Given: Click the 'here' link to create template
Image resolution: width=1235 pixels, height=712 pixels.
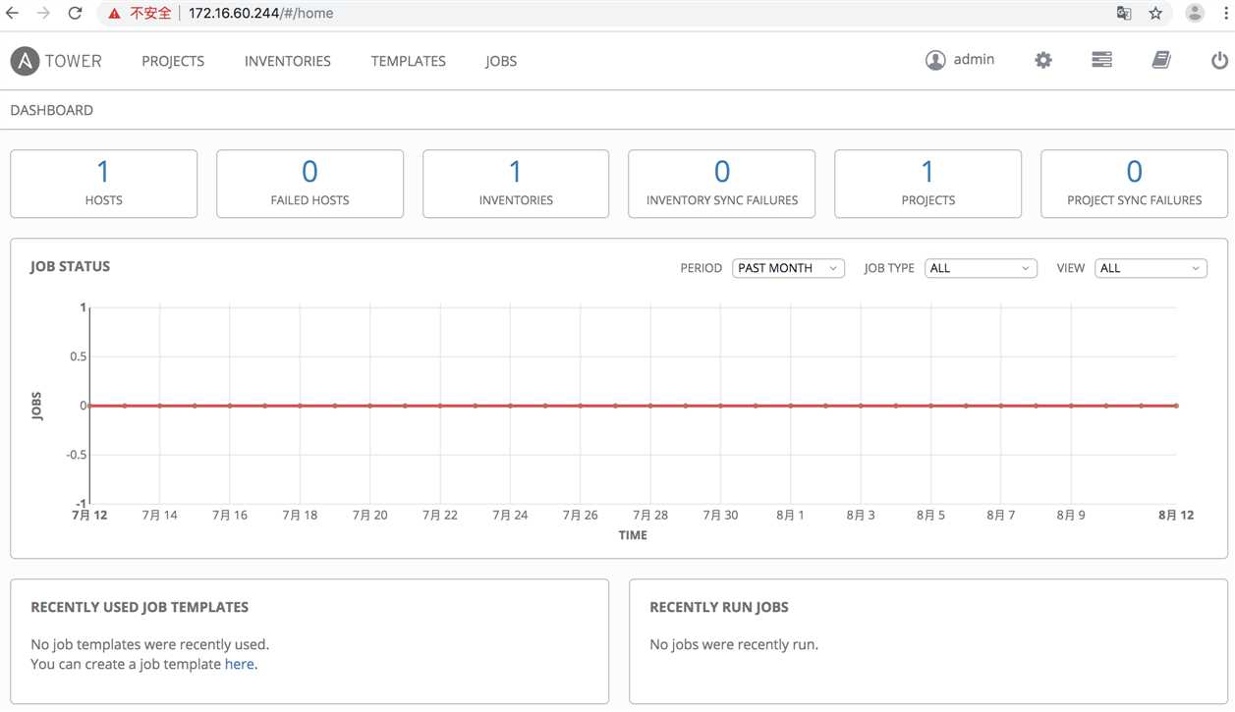Looking at the screenshot, I should [x=239, y=665].
